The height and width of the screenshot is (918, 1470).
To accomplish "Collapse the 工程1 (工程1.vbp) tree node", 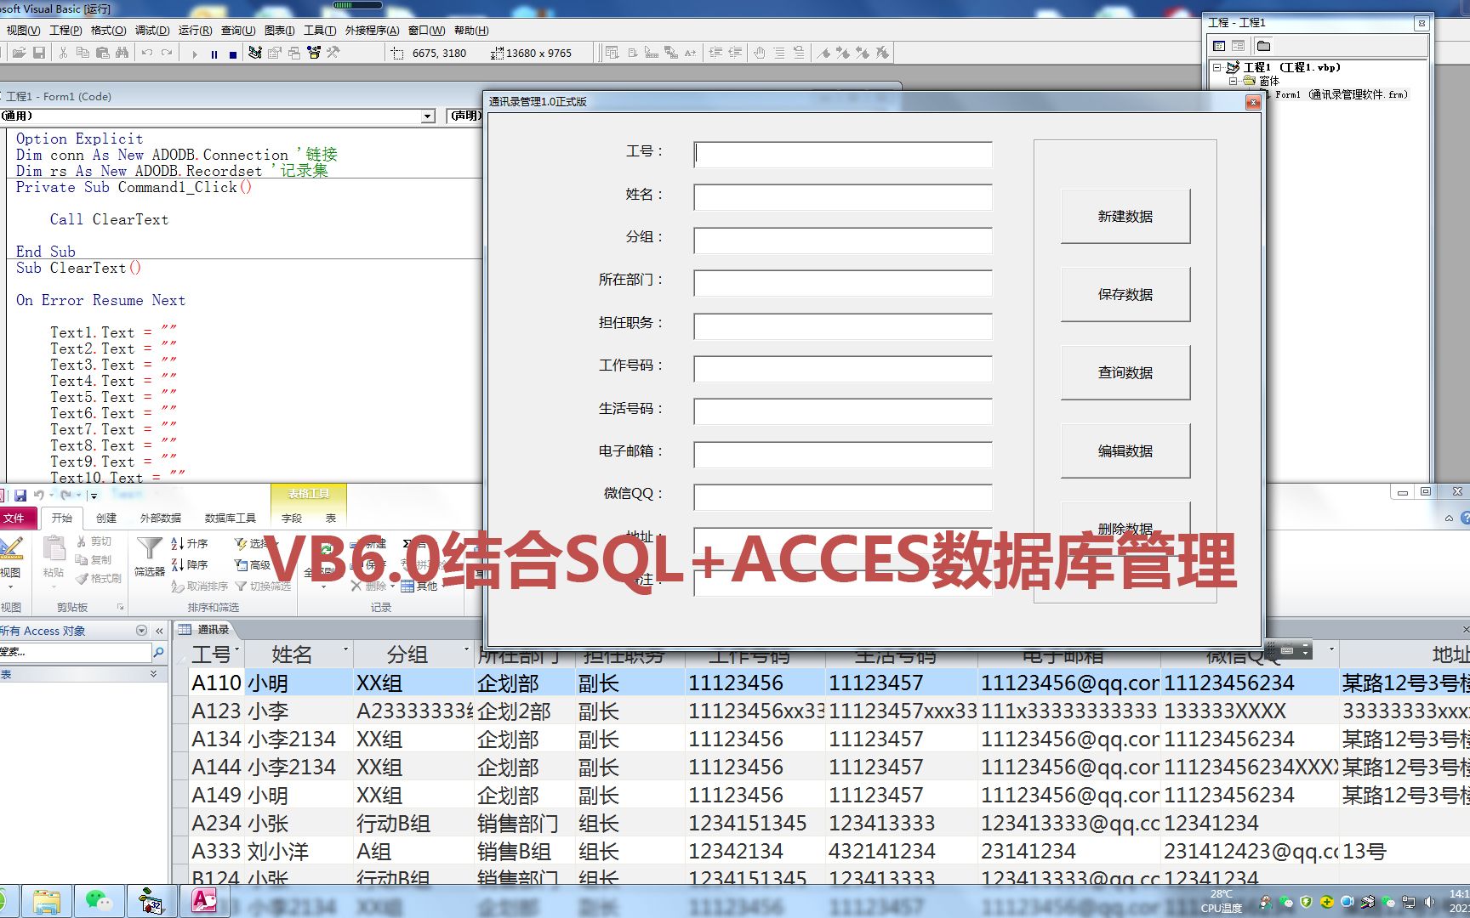I will (x=1217, y=67).
